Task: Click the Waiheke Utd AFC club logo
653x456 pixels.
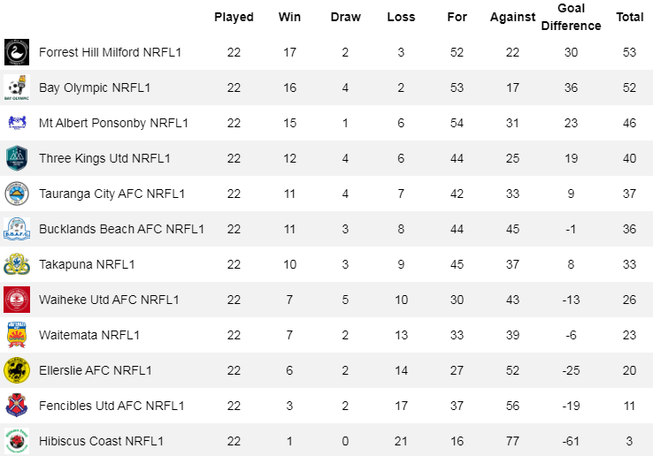Action: 17,300
